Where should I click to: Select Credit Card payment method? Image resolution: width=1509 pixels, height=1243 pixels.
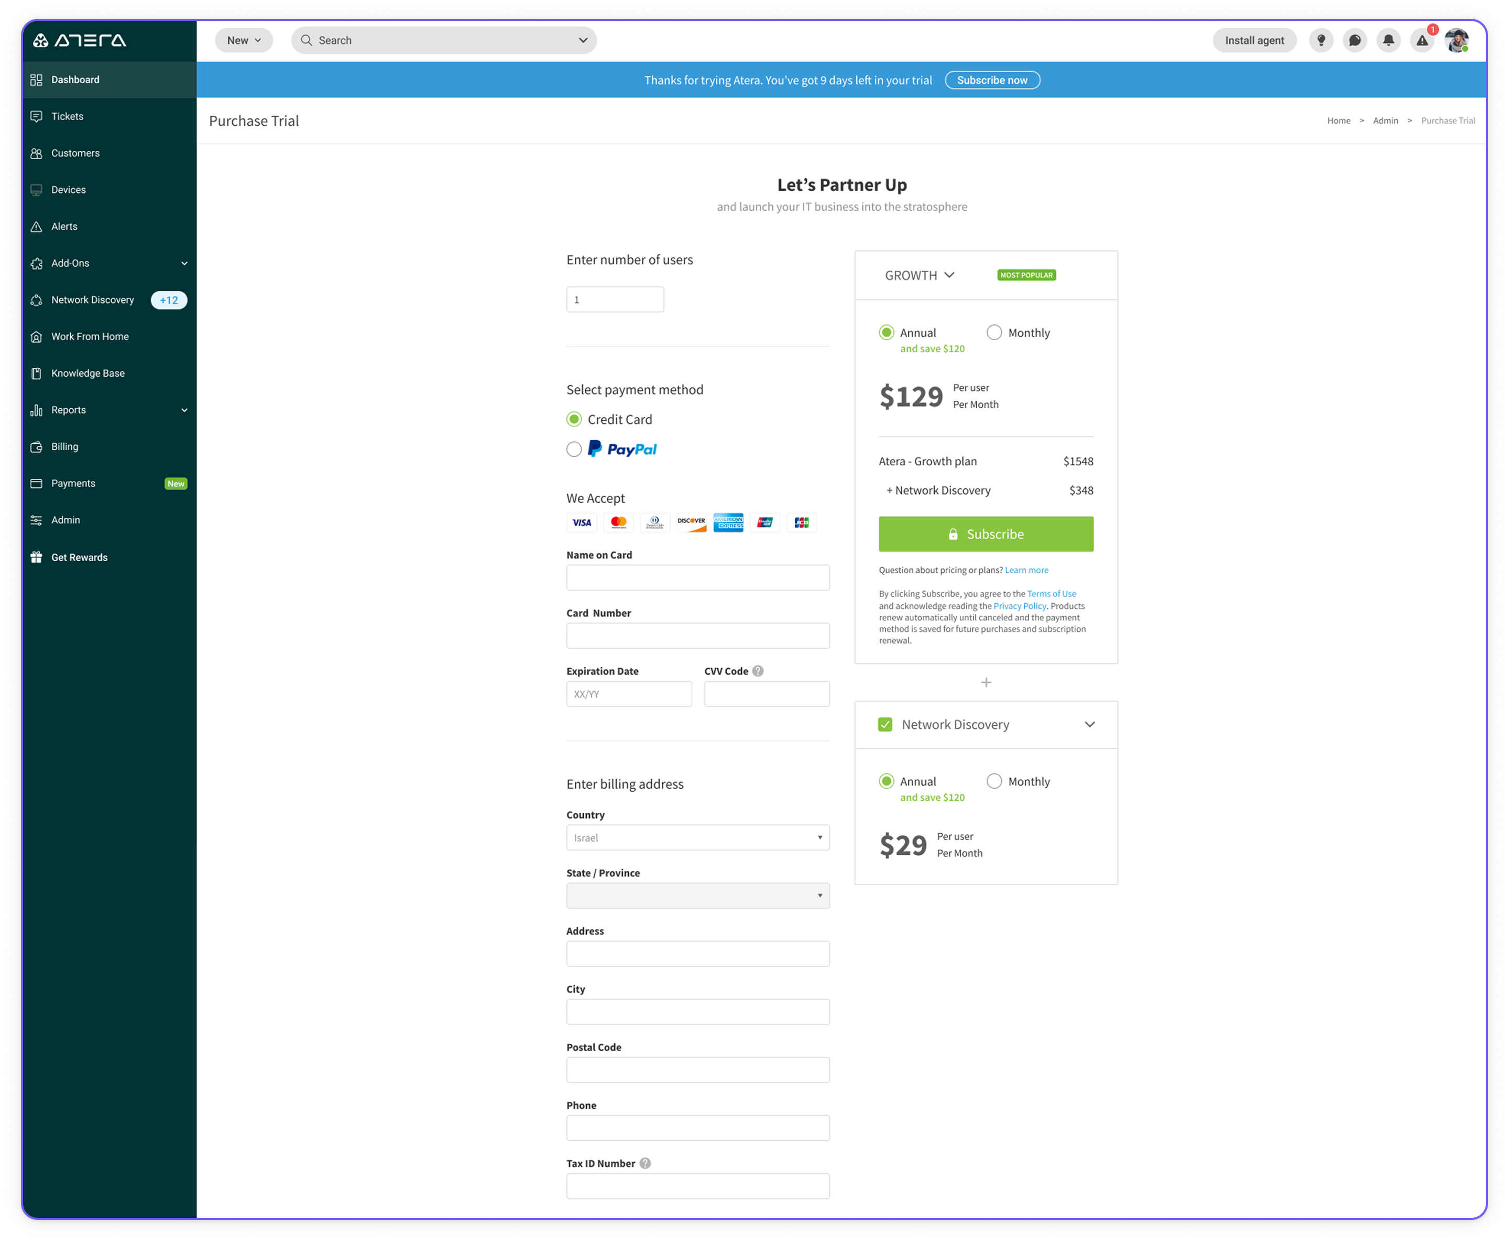click(574, 419)
